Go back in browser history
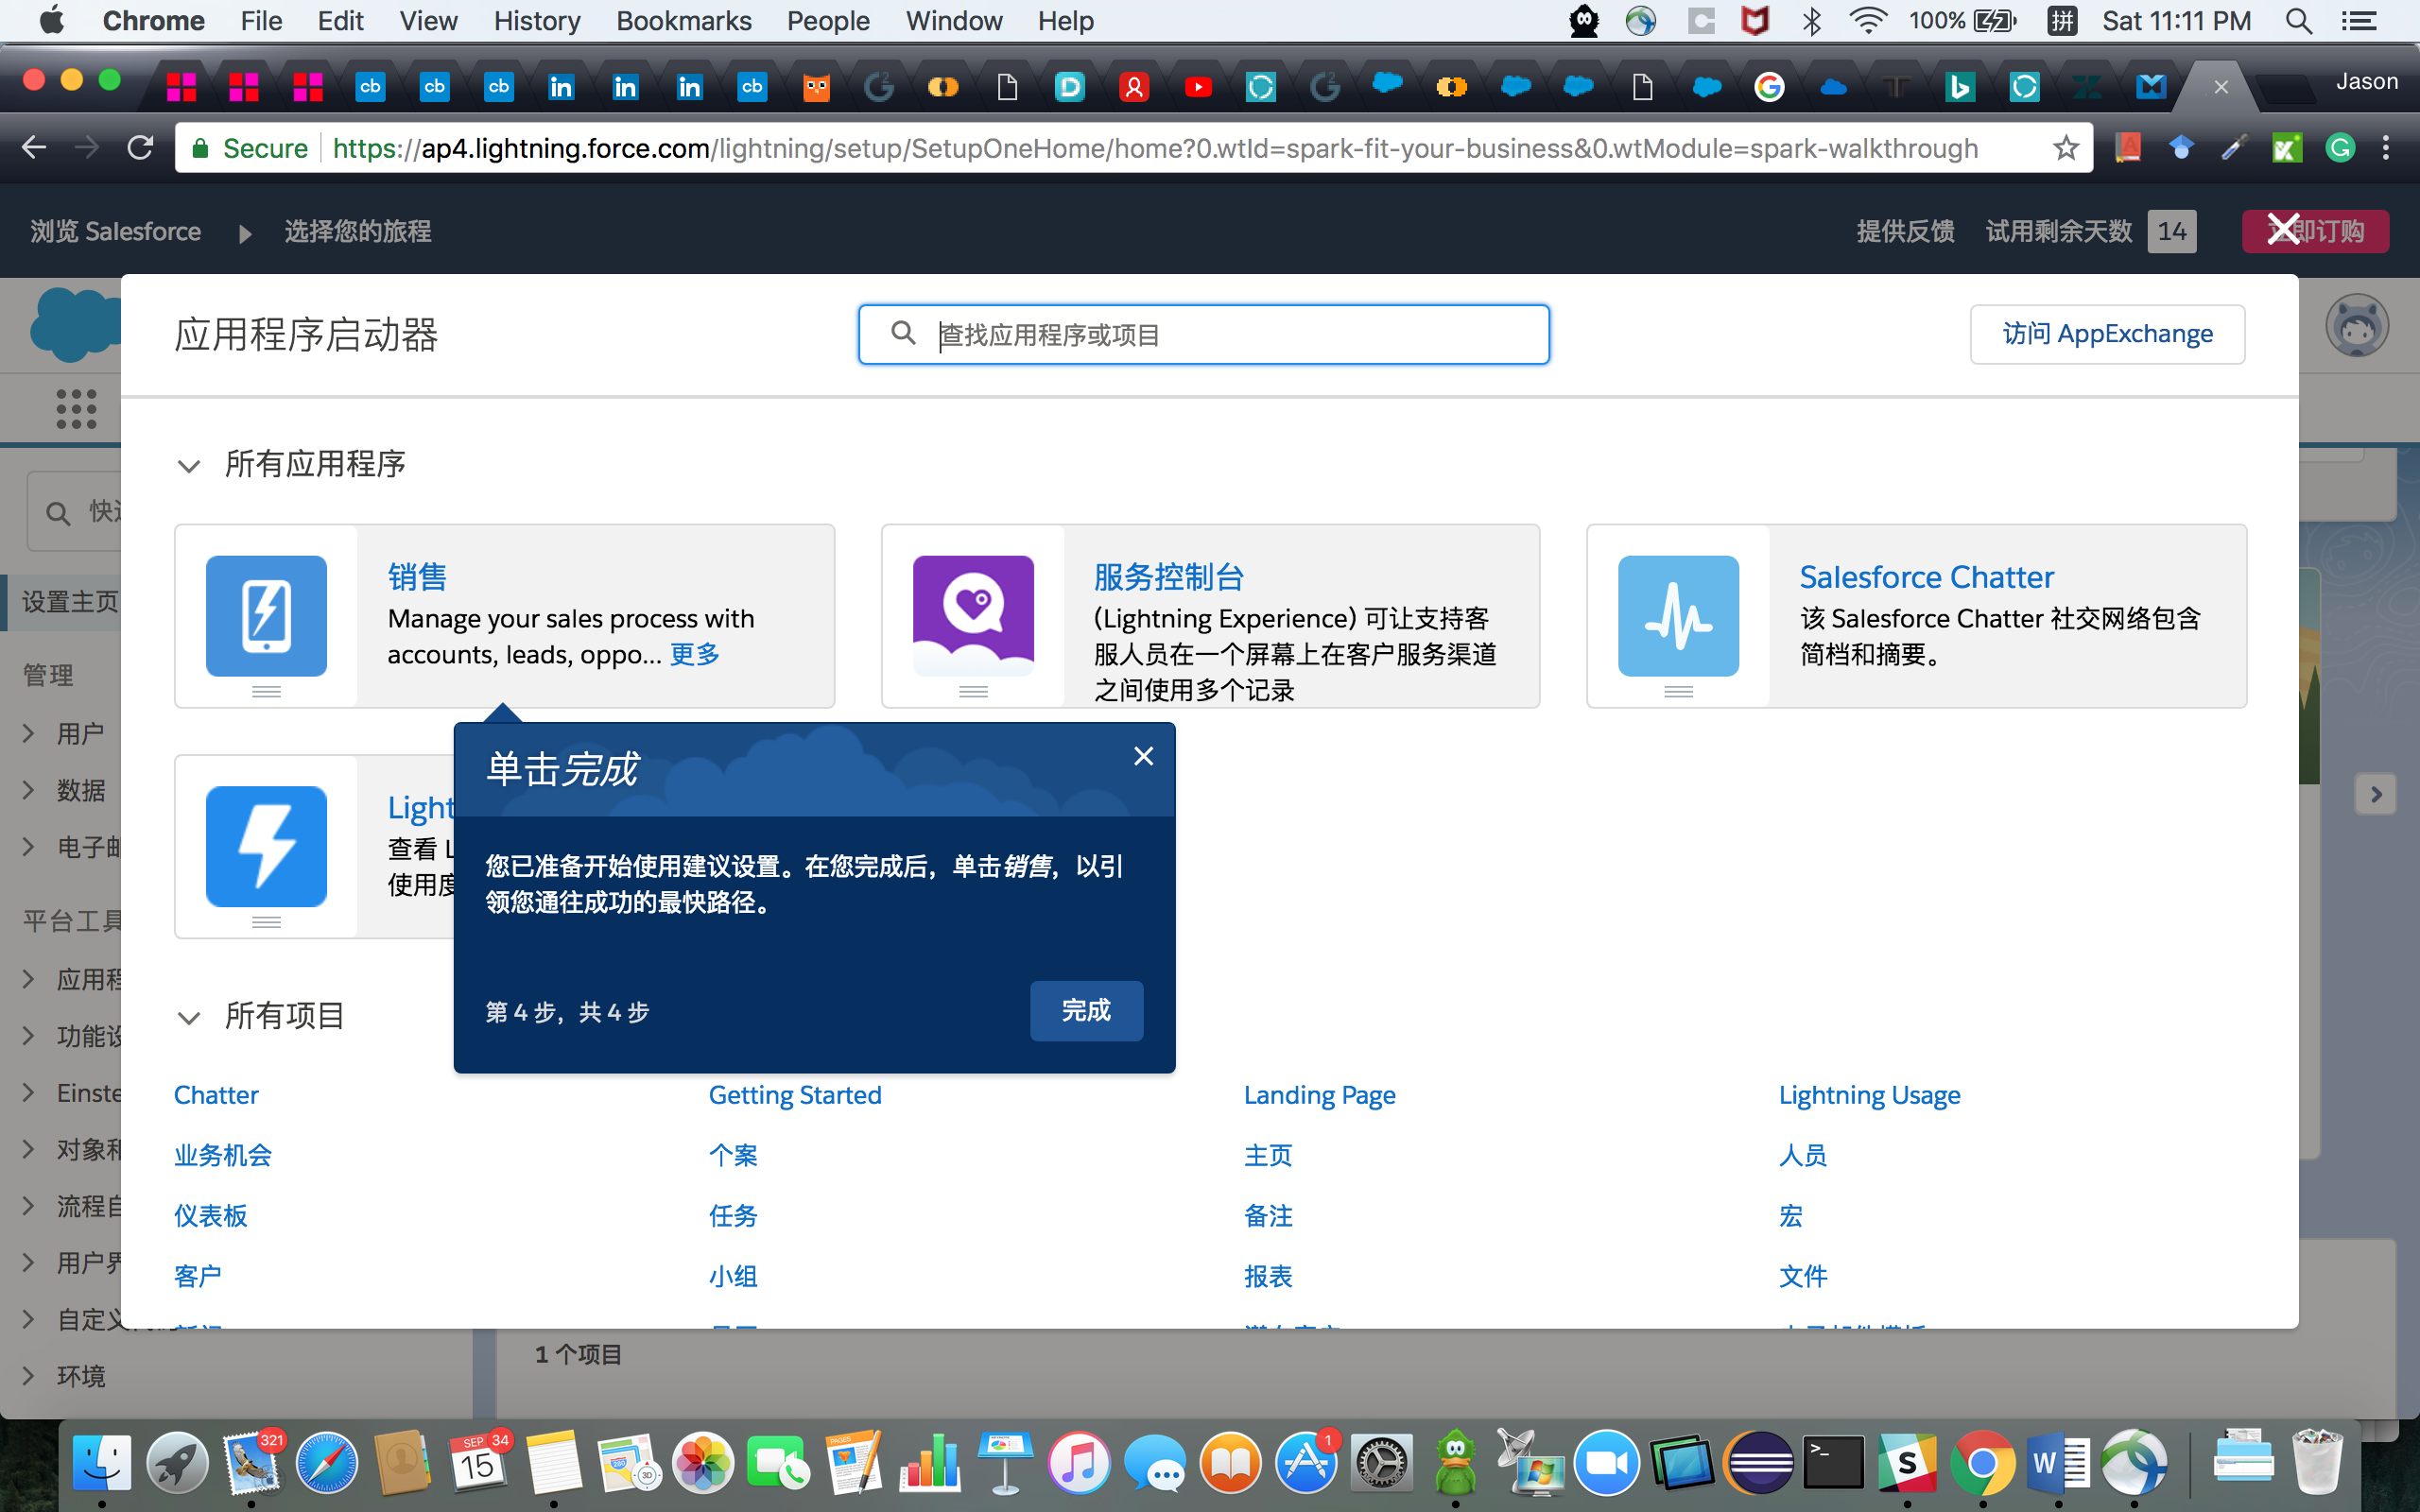The height and width of the screenshot is (1512, 2420). point(34,148)
